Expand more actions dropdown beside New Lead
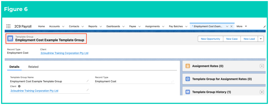 pos(261,39)
